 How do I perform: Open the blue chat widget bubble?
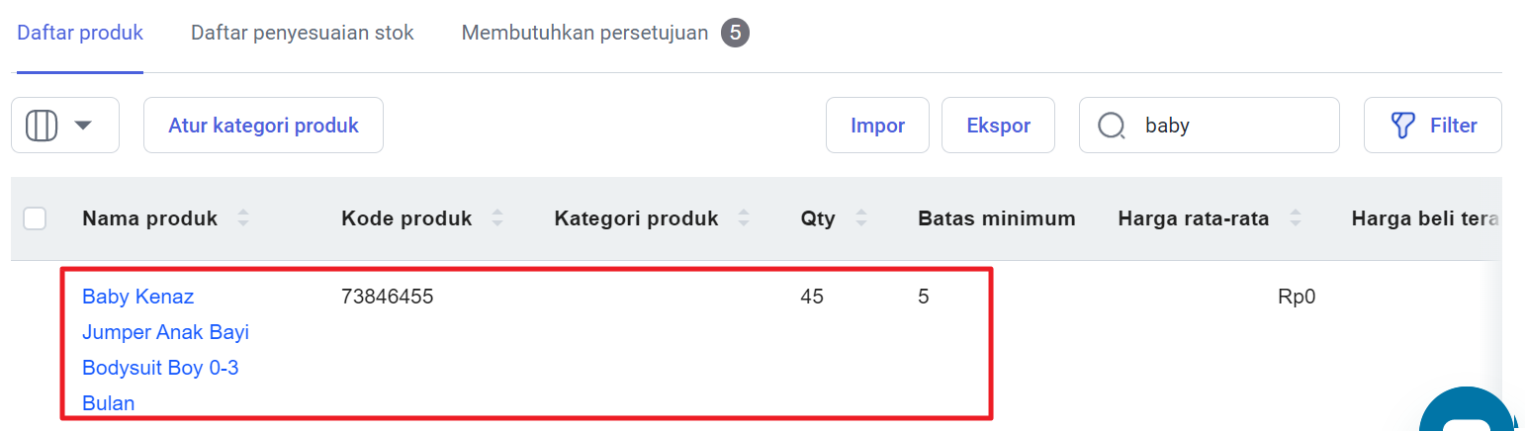(x=1469, y=410)
